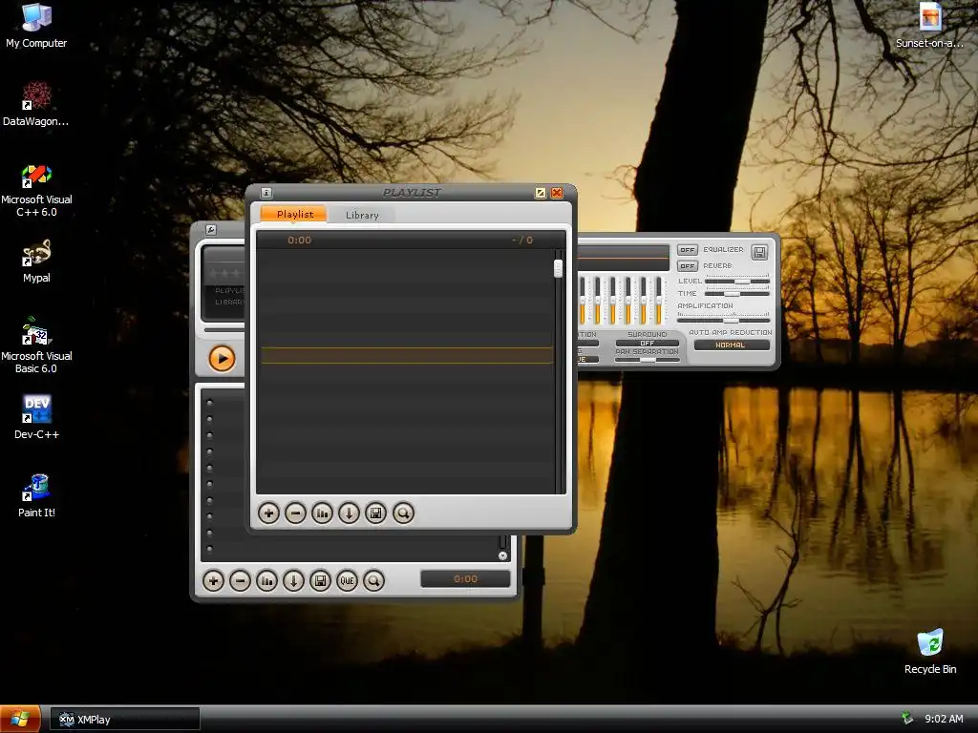Open the info button in Playlist window title

point(266,193)
